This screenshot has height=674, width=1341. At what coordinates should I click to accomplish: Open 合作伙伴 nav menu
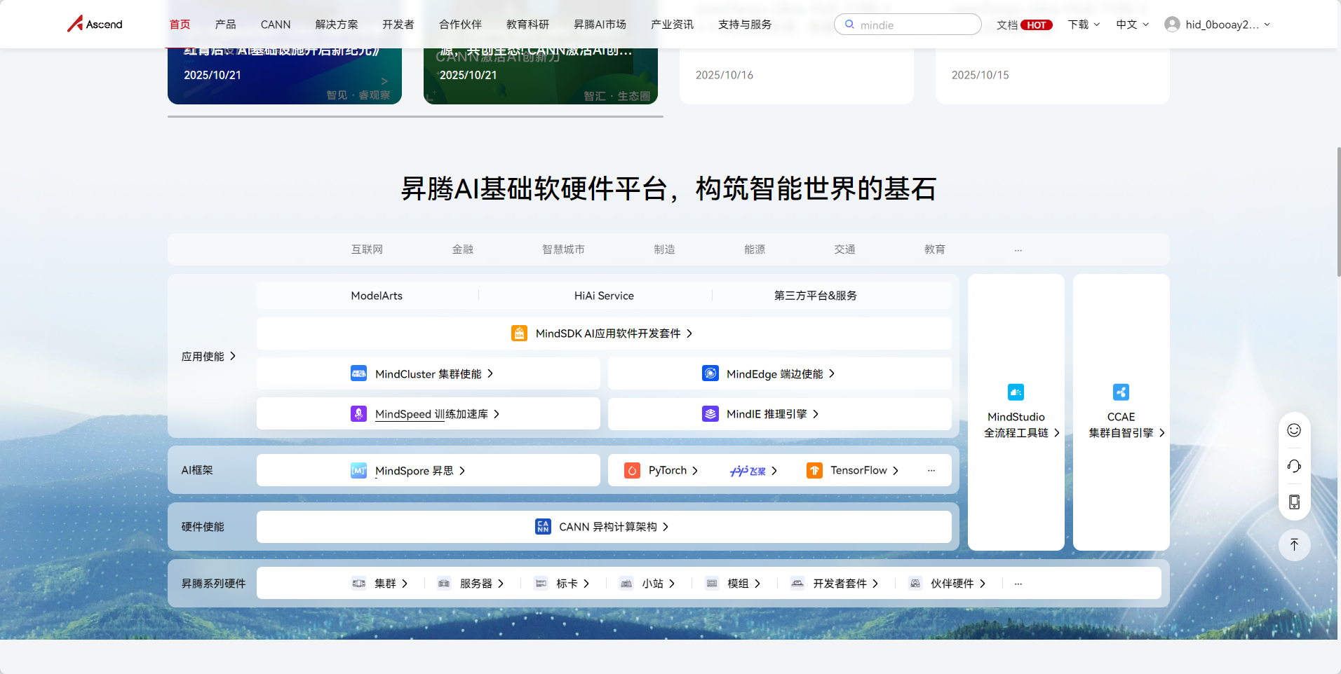[x=460, y=25]
